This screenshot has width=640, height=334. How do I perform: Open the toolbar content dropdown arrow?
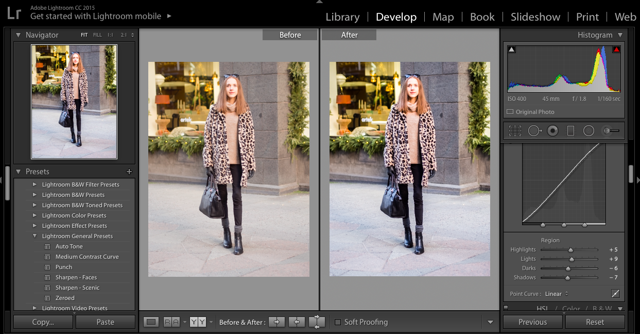(490, 322)
